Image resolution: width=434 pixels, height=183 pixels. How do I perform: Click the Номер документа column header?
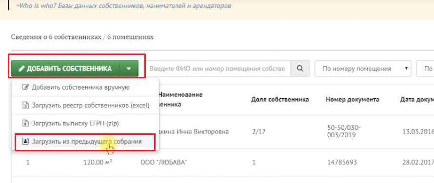point(353,99)
